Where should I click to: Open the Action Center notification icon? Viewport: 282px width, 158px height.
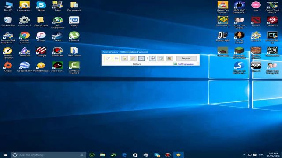coord(255,155)
